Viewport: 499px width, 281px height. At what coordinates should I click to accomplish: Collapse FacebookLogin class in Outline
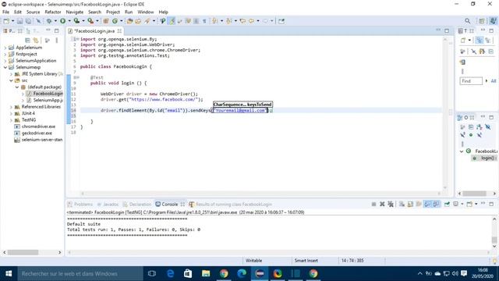(462, 151)
